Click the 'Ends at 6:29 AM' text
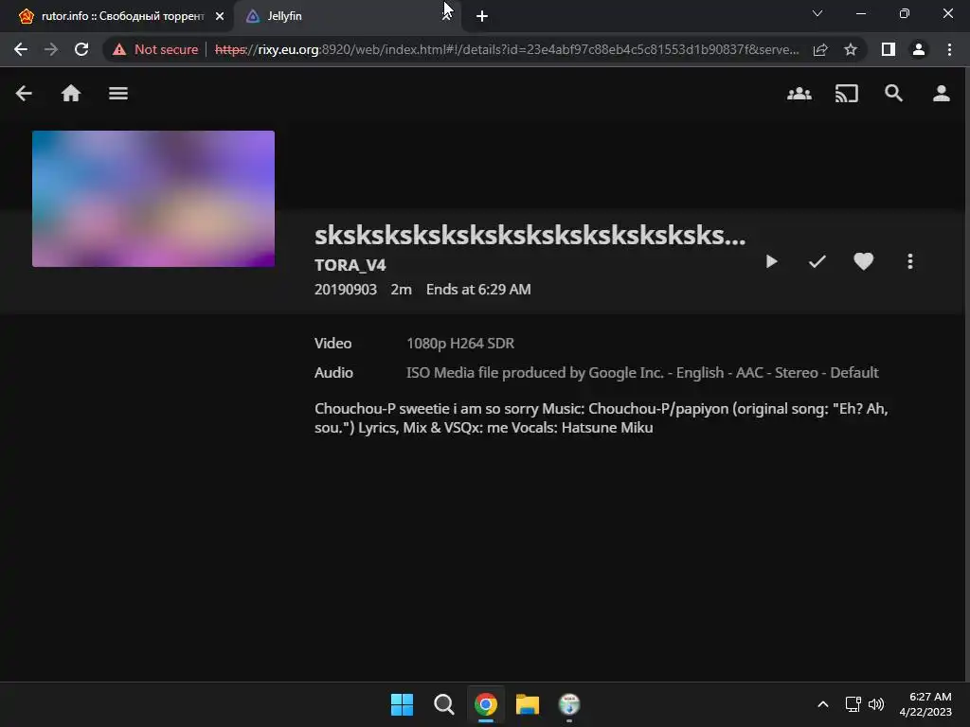This screenshot has width=970, height=727. coord(478,290)
